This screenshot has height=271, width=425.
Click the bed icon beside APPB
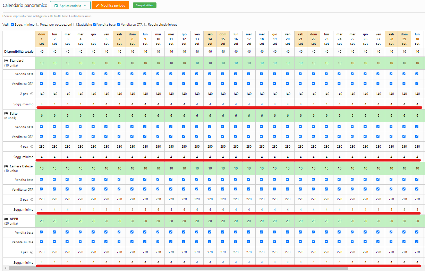(6, 219)
